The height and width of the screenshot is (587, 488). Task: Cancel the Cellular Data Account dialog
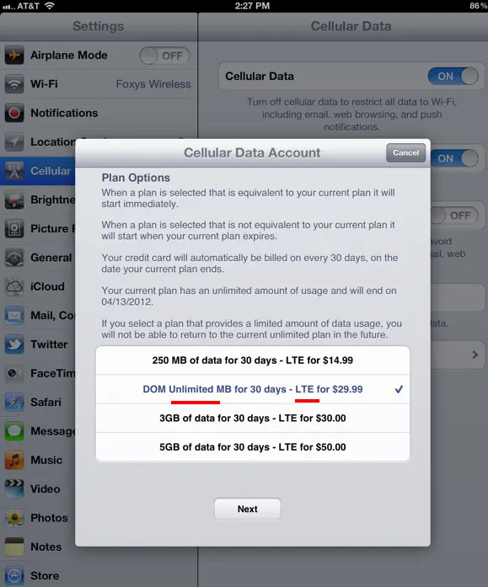[406, 152]
